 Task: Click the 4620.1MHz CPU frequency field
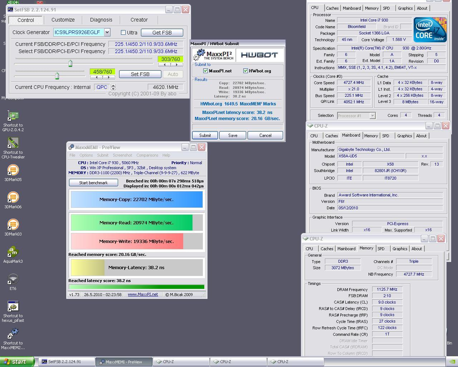(x=166, y=87)
